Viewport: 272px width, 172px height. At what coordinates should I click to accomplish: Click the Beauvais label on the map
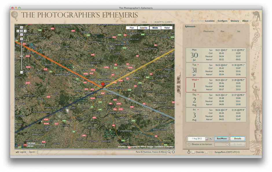pos(86,32)
